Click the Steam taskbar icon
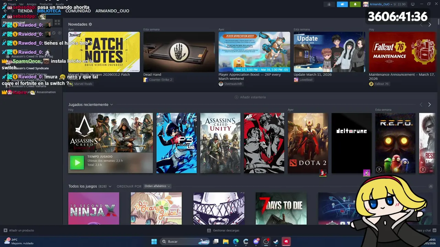This screenshot has height=247, width=440. coord(276,242)
